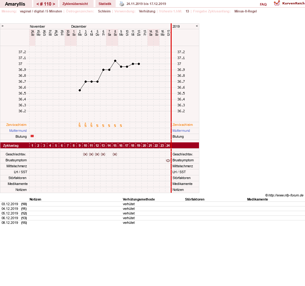305x286 pixels.
Task: Click the notes row dated 06.12.2019
Action: click(152, 218)
